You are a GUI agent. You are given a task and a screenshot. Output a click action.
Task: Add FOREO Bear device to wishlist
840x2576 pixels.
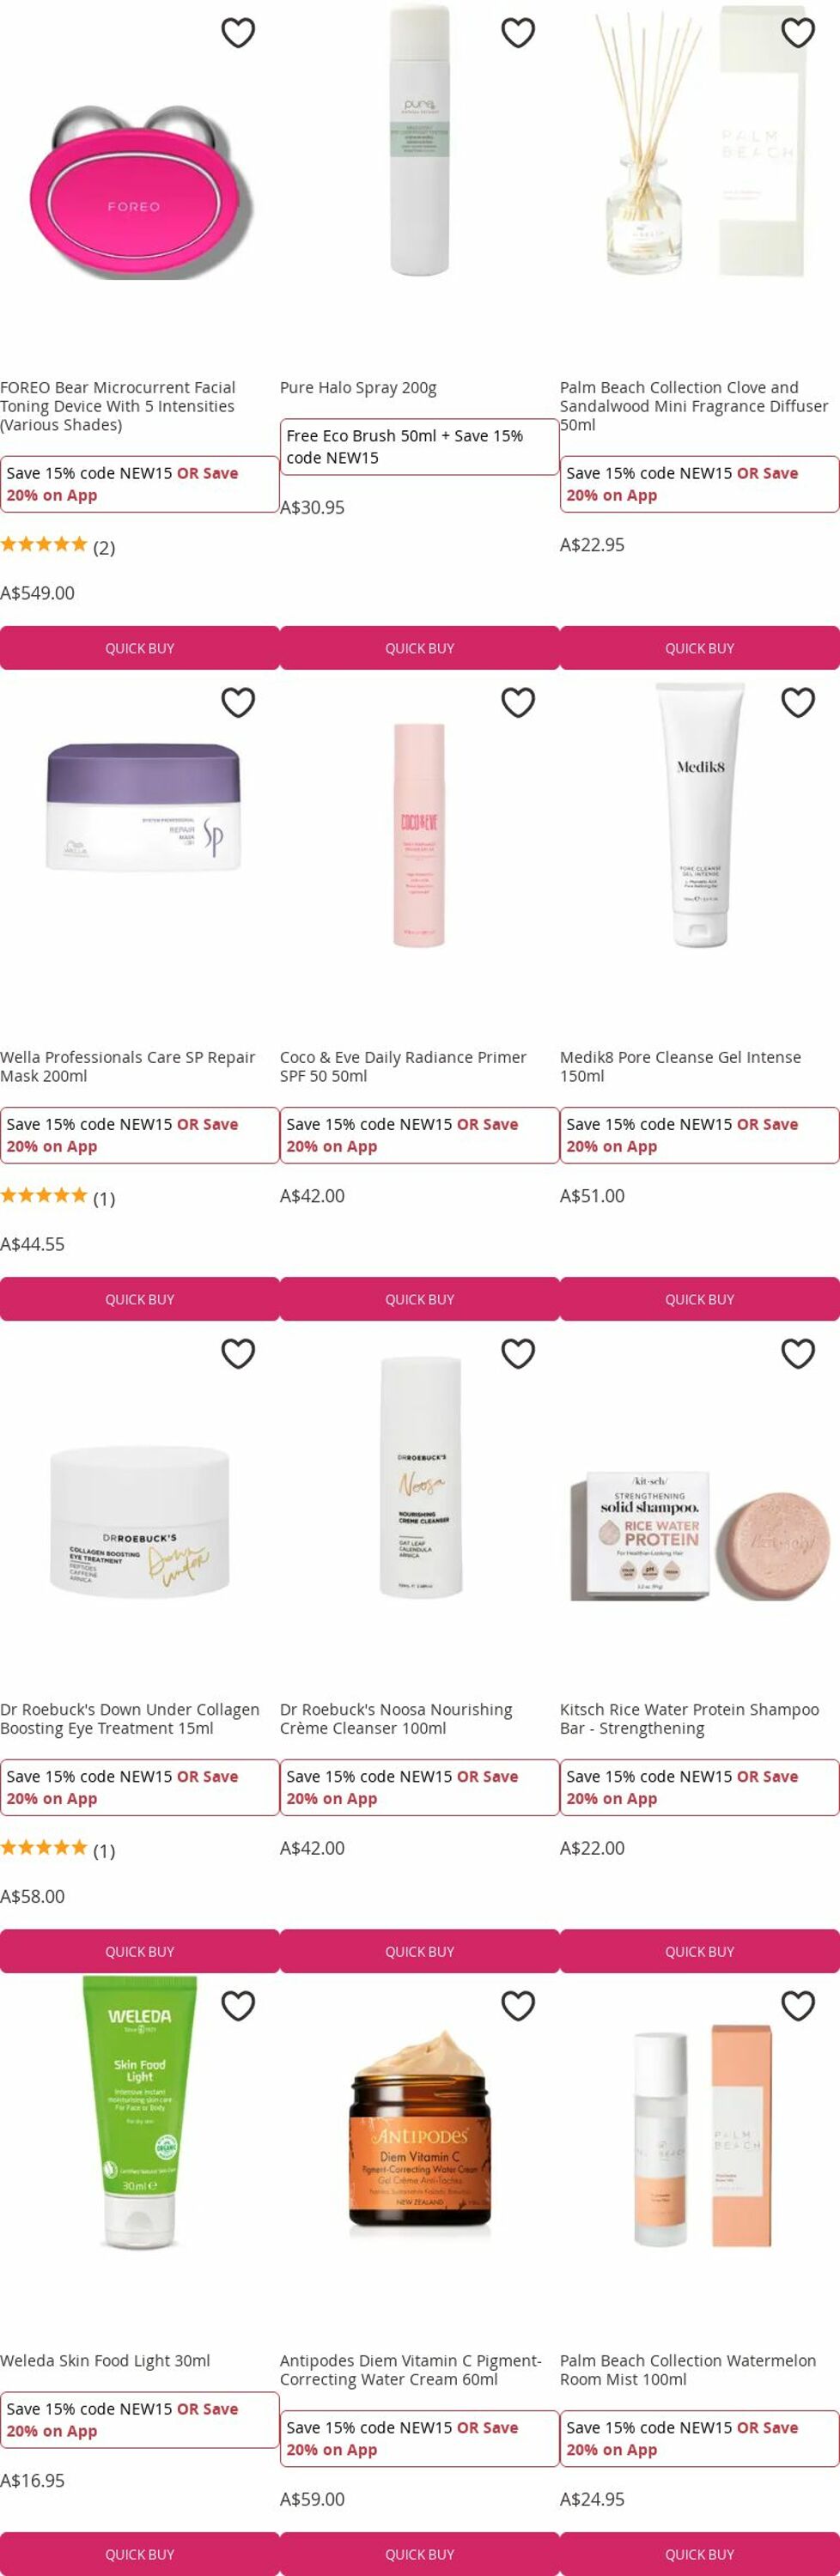click(238, 33)
